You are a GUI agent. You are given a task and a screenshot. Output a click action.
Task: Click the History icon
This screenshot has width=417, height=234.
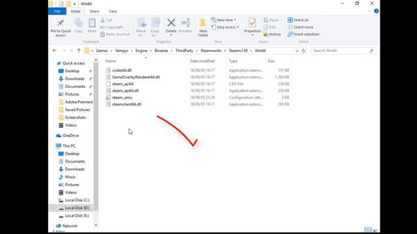coord(265,34)
